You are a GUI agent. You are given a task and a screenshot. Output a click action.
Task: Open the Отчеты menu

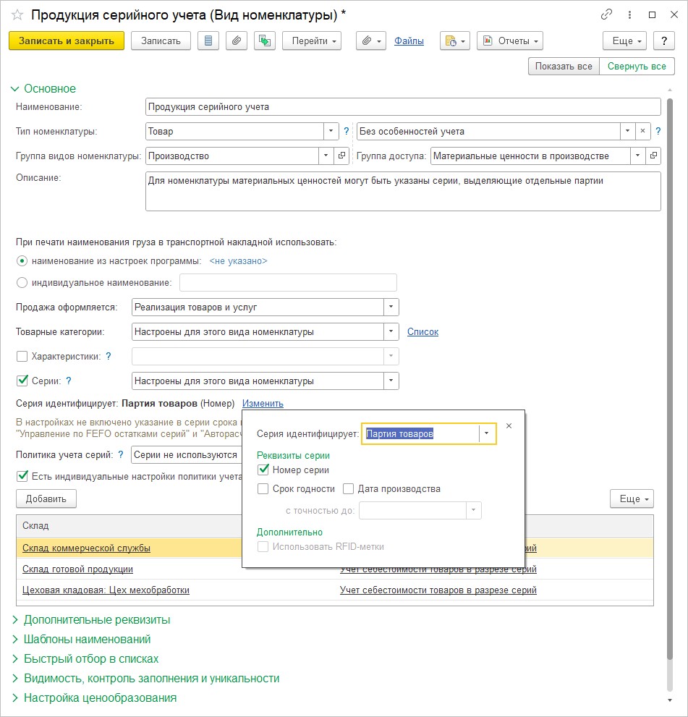click(x=510, y=41)
